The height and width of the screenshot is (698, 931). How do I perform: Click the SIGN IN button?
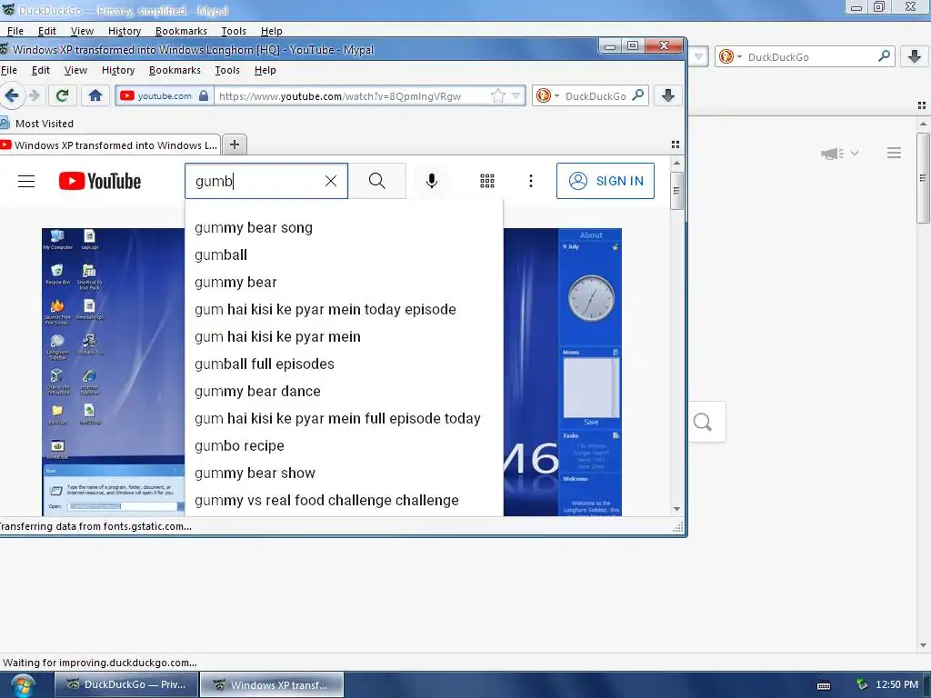click(x=605, y=181)
